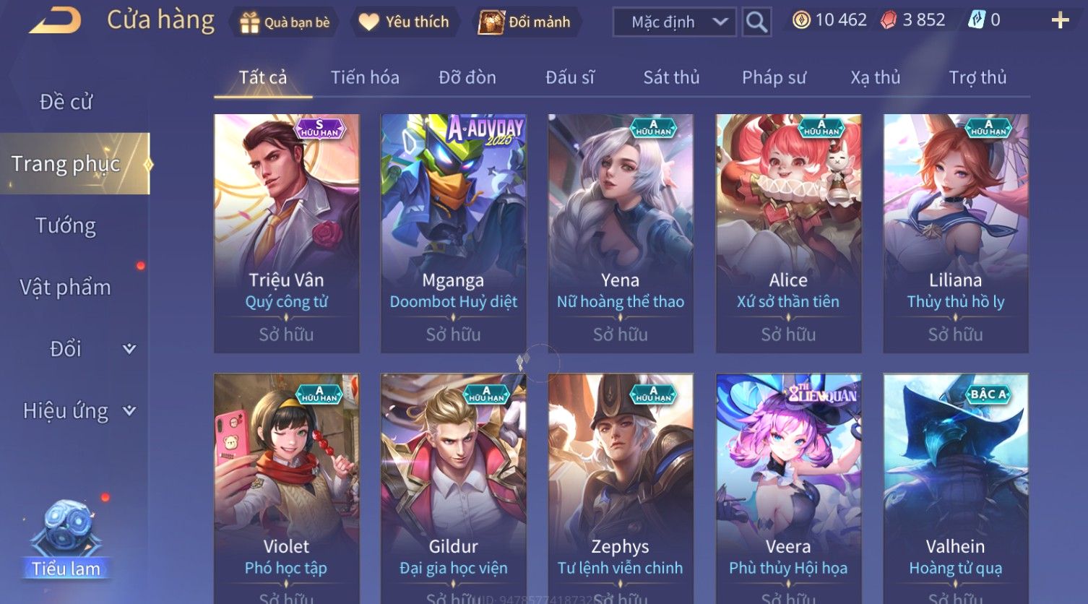Open Quà bạn bè gift button
The height and width of the screenshot is (604, 1088).
point(285,22)
